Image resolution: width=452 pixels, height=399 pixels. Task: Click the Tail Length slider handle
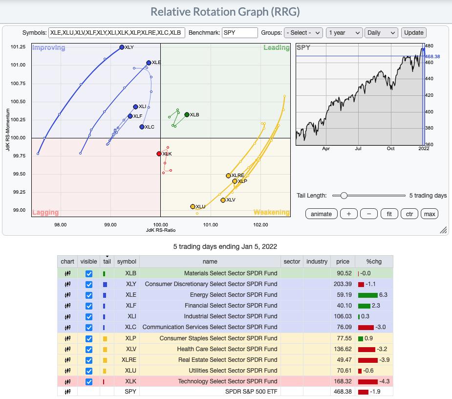[344, 196]
